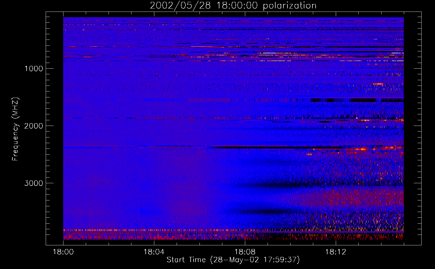Click the 2000 frequency tick label
Viewport: 435px width, 269px height.
click(x=34, y=126)
